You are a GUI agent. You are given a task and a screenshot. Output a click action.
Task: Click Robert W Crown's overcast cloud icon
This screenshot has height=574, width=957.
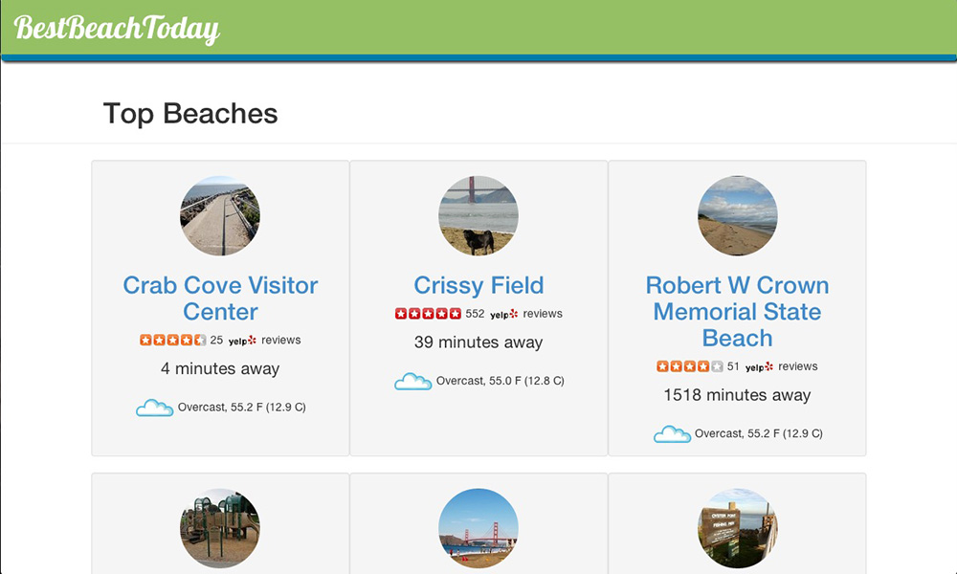pyautogui.click(x=672, y=434)
